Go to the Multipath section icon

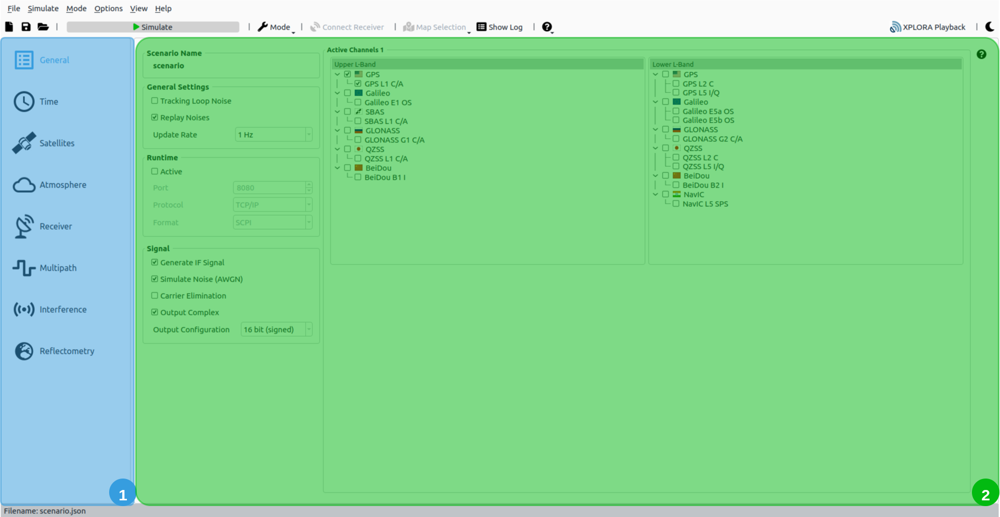click(24, 268)
